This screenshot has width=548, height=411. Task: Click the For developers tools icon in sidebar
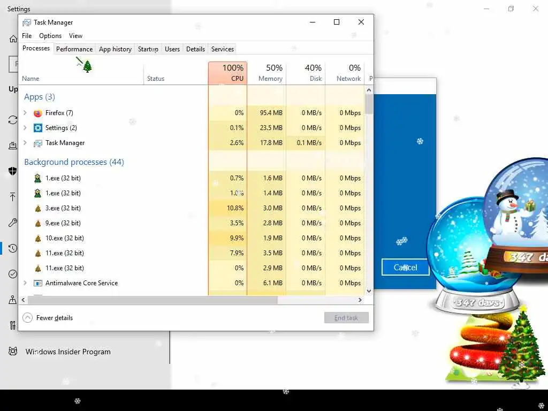pos(13,325)
